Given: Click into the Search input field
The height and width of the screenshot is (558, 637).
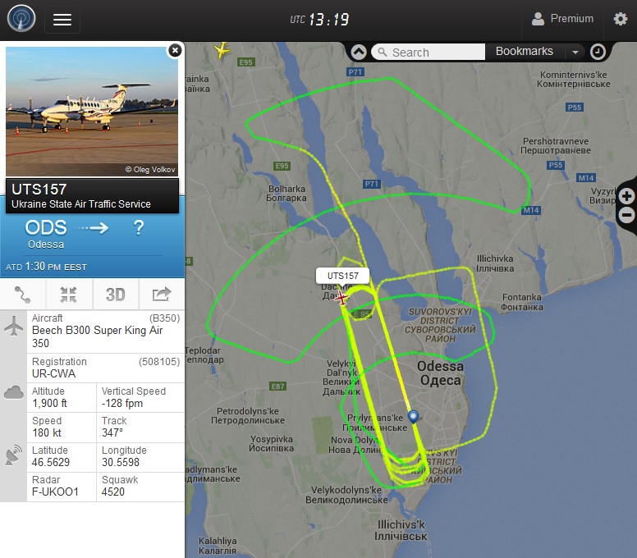Looking at the screenshot, I should tap(428, 52).
